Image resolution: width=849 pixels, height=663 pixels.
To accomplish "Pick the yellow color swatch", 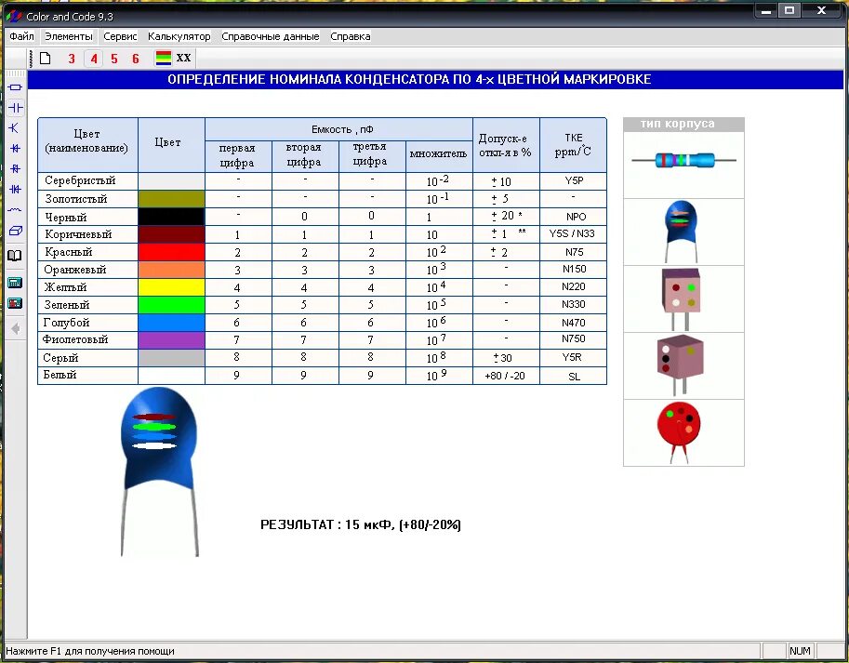I will click(171, 286).
